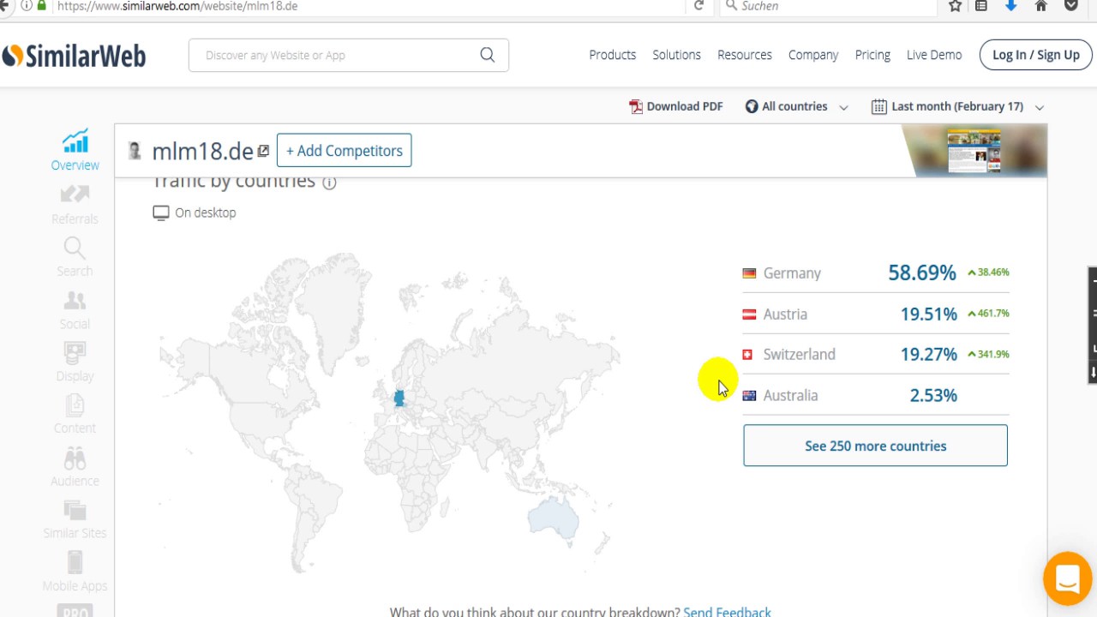This screenshot has width=1097, height=617.
Task: Open the Company menu
Action: 812,55
